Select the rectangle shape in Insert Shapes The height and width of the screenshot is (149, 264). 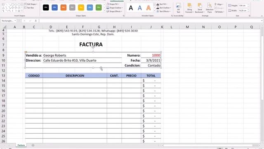tap(13, 5)
